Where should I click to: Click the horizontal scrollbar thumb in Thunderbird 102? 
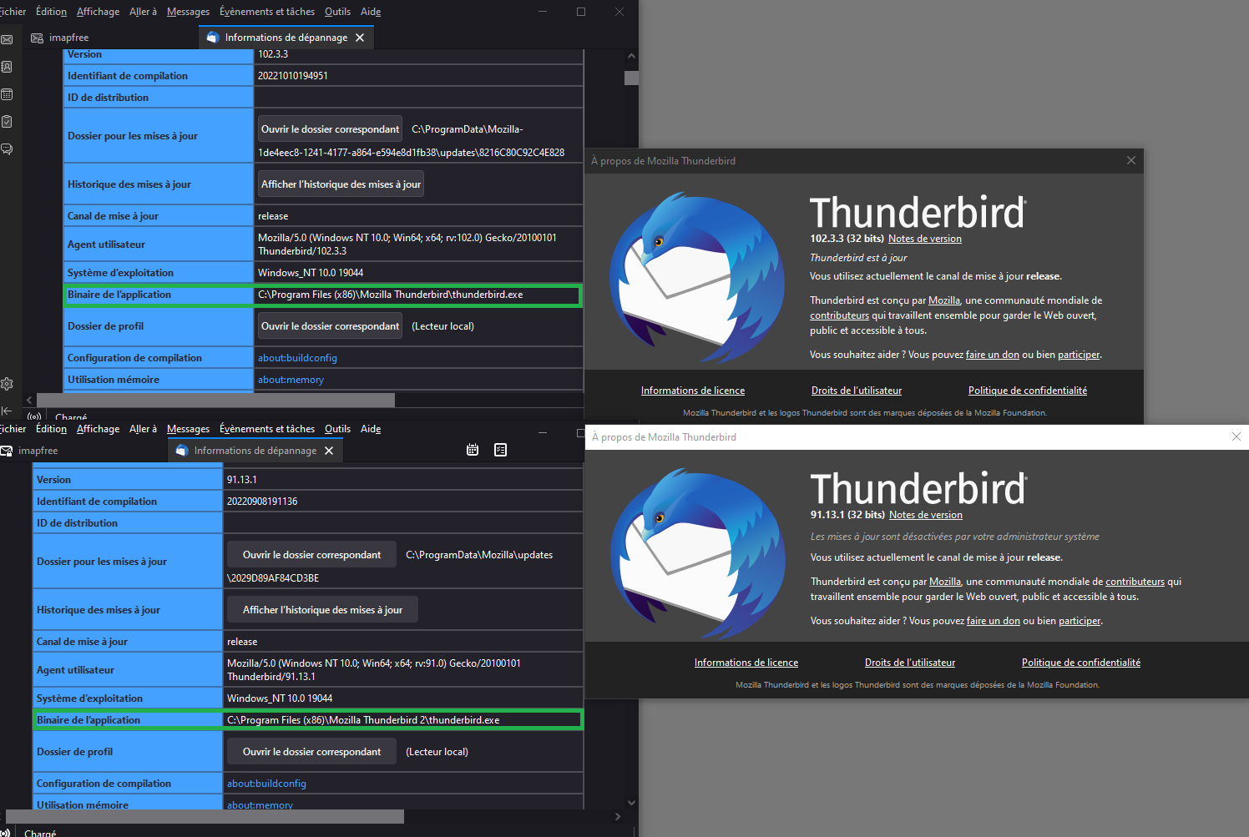click(215, 400)
